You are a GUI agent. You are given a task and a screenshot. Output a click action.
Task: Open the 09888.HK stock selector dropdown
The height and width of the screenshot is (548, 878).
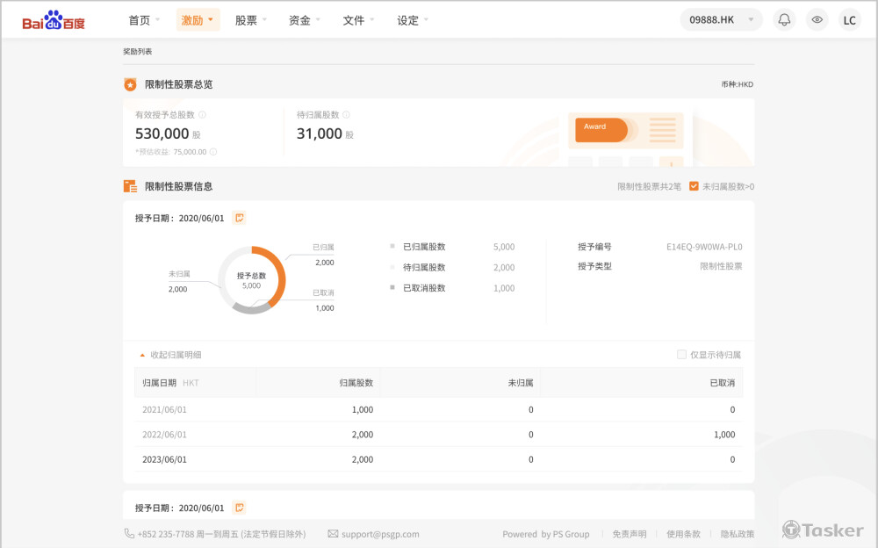[720, 18]
